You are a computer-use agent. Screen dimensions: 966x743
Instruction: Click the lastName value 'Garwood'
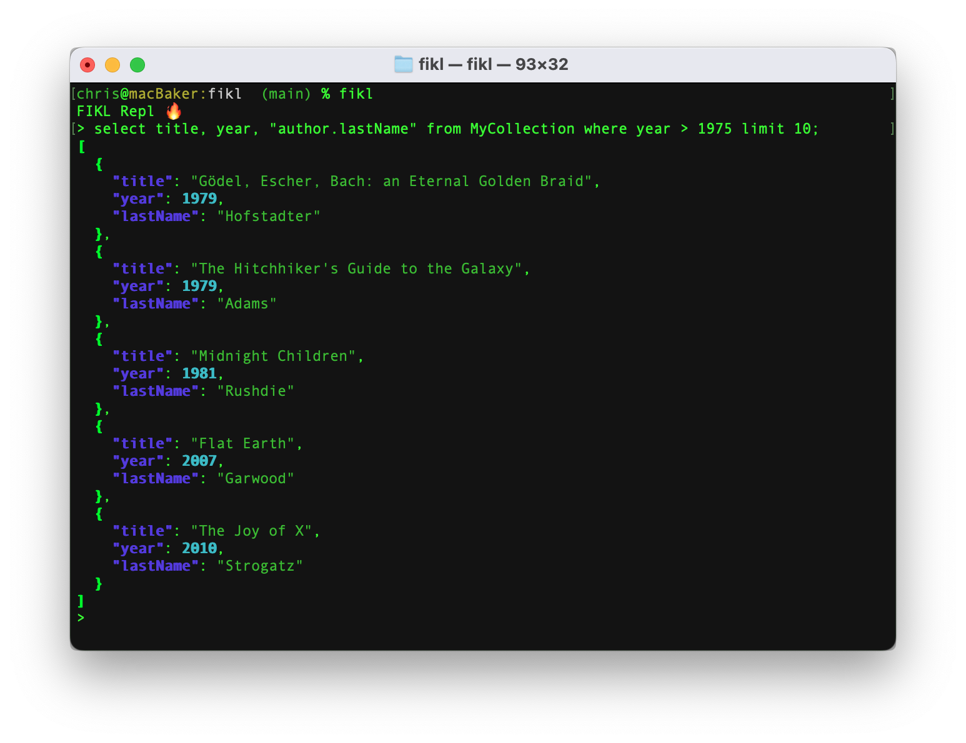click(x=256, y=478)
